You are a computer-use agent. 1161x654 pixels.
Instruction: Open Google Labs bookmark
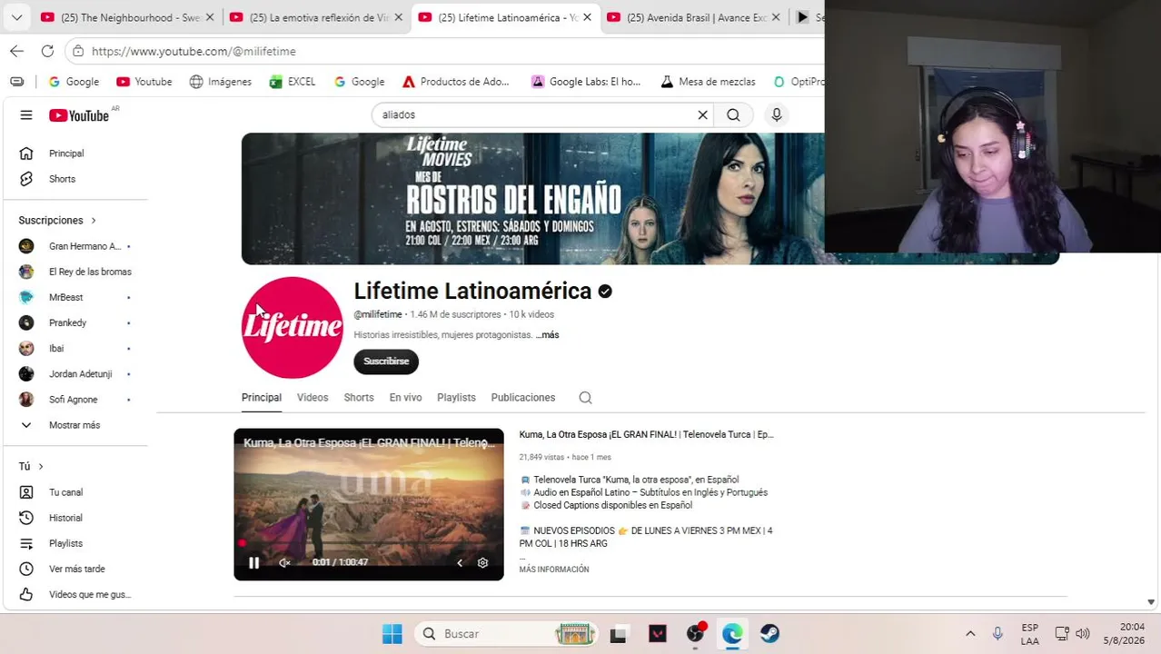[x=586, y=82]
